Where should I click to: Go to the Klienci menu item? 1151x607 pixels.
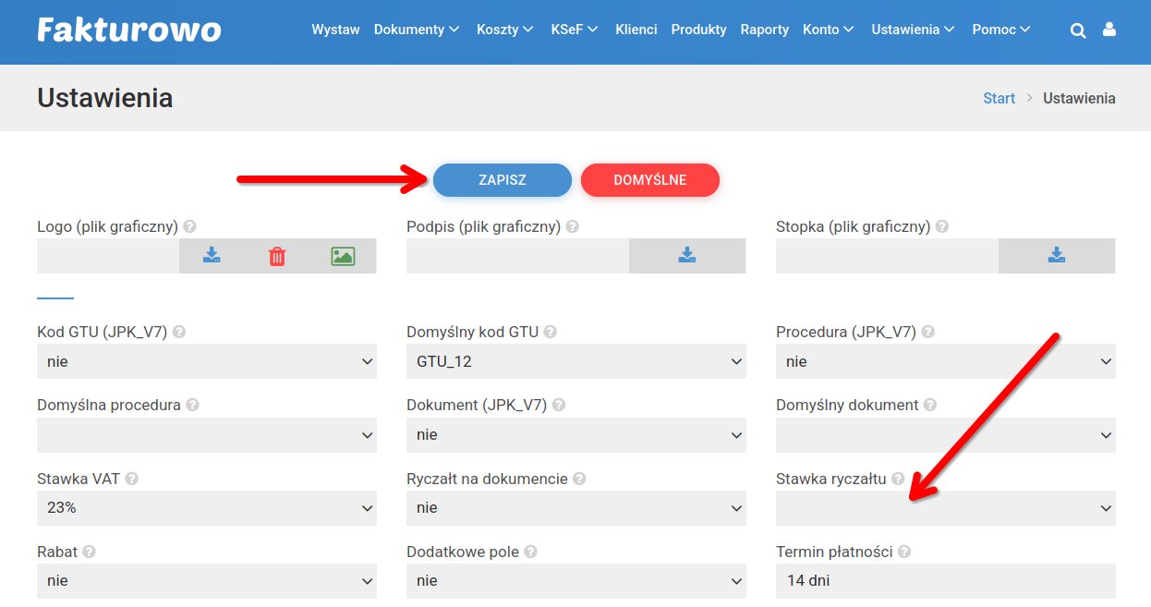(636, 30)
